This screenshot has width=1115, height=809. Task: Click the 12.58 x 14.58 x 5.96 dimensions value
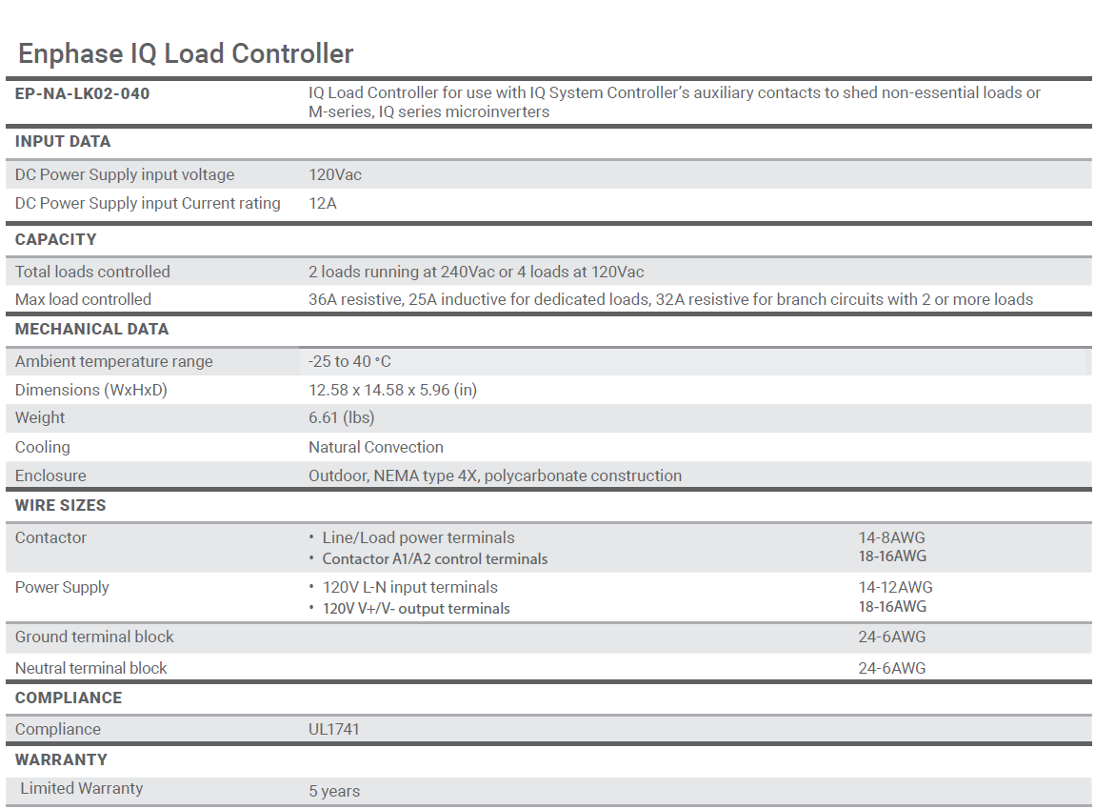pyautogui.click(x=392, y=390)
